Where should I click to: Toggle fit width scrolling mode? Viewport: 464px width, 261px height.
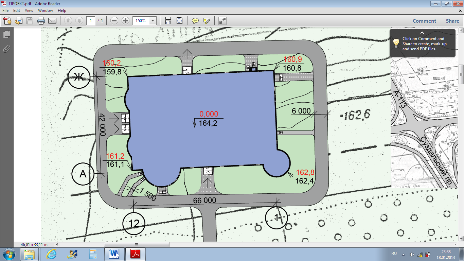point(168,21)
